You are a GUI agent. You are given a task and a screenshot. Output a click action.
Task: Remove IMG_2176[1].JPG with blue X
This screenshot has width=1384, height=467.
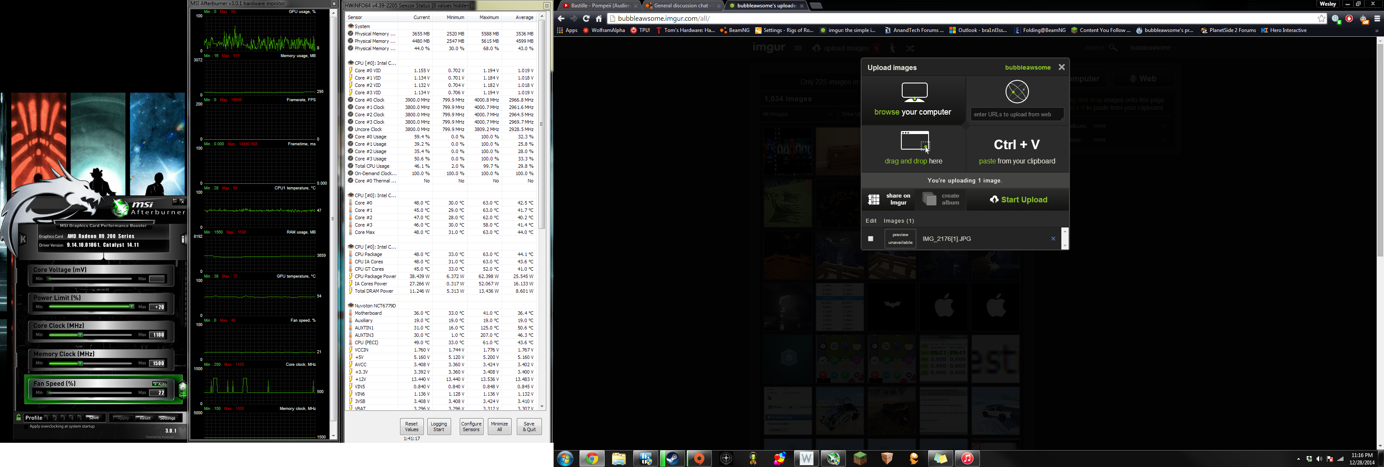coord(1053,239)
